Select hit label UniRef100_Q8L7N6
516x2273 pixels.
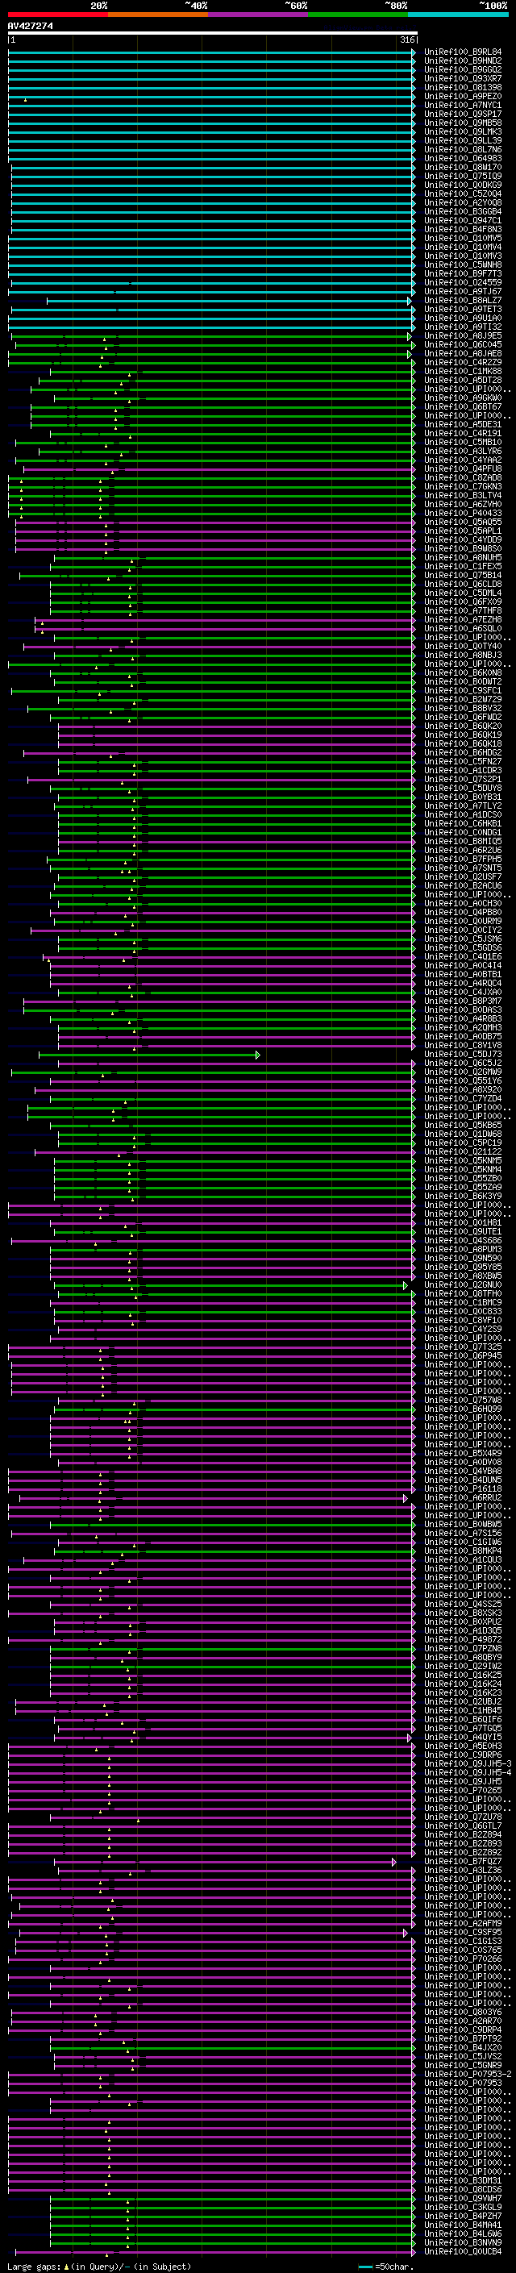coord(462,149)
